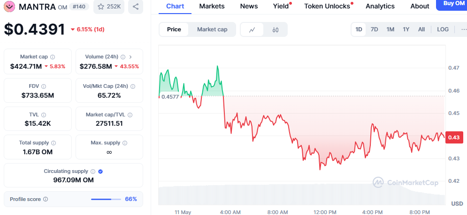Click the 0.43 current price label
Screen dimensions: 467x215
454,137
